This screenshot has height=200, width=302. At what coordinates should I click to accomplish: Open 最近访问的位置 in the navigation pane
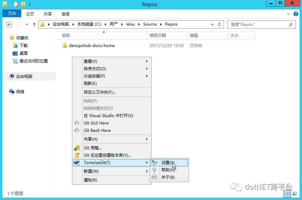34,61
